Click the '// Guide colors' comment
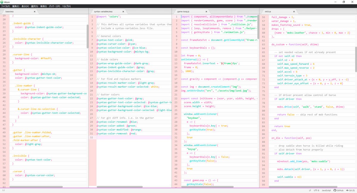The width and height of the screenshot is (357, 193). 107,59
